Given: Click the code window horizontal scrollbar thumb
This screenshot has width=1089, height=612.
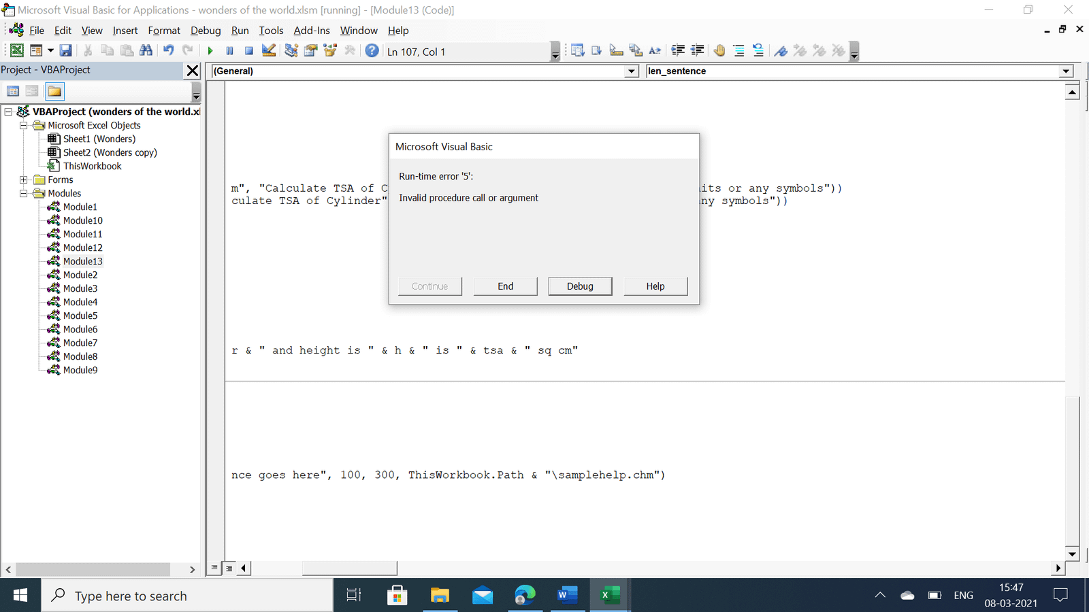Looking at the screenshot, I should point(349,568).
